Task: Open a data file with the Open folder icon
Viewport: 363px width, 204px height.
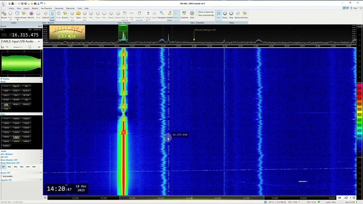Action: coord(78,14)
